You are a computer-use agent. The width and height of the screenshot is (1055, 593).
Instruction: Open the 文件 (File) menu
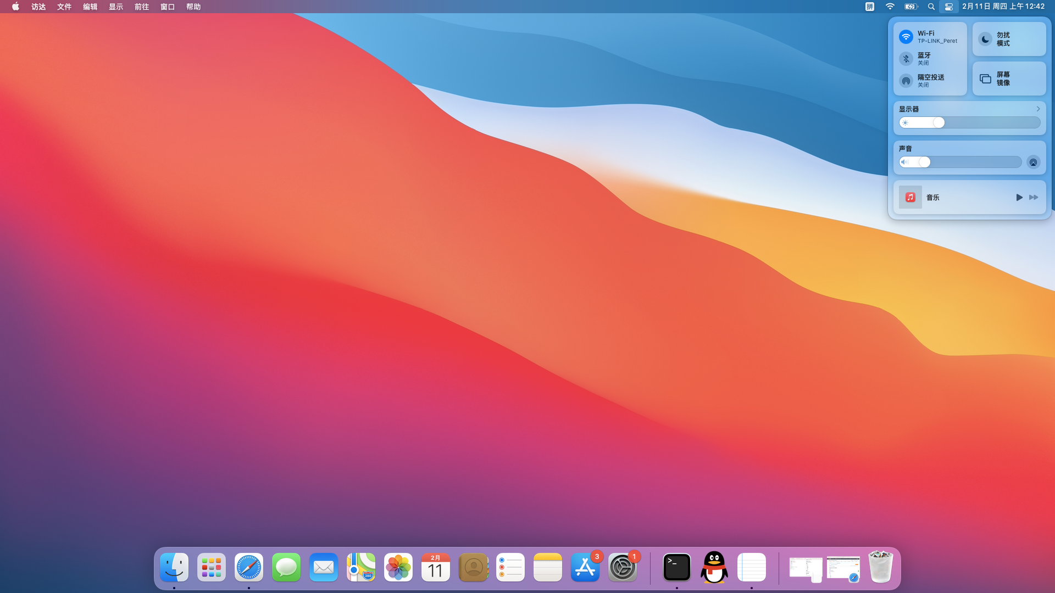pos(64,7)
